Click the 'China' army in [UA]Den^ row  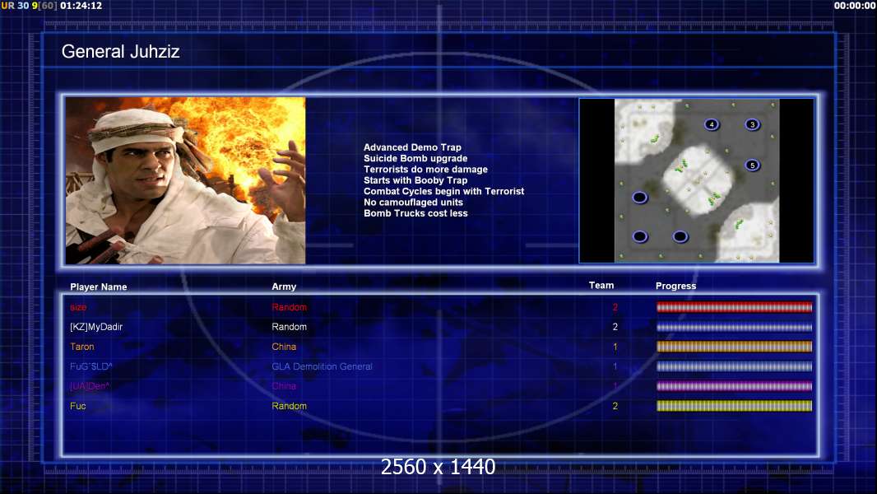click(x=284, y=386)
